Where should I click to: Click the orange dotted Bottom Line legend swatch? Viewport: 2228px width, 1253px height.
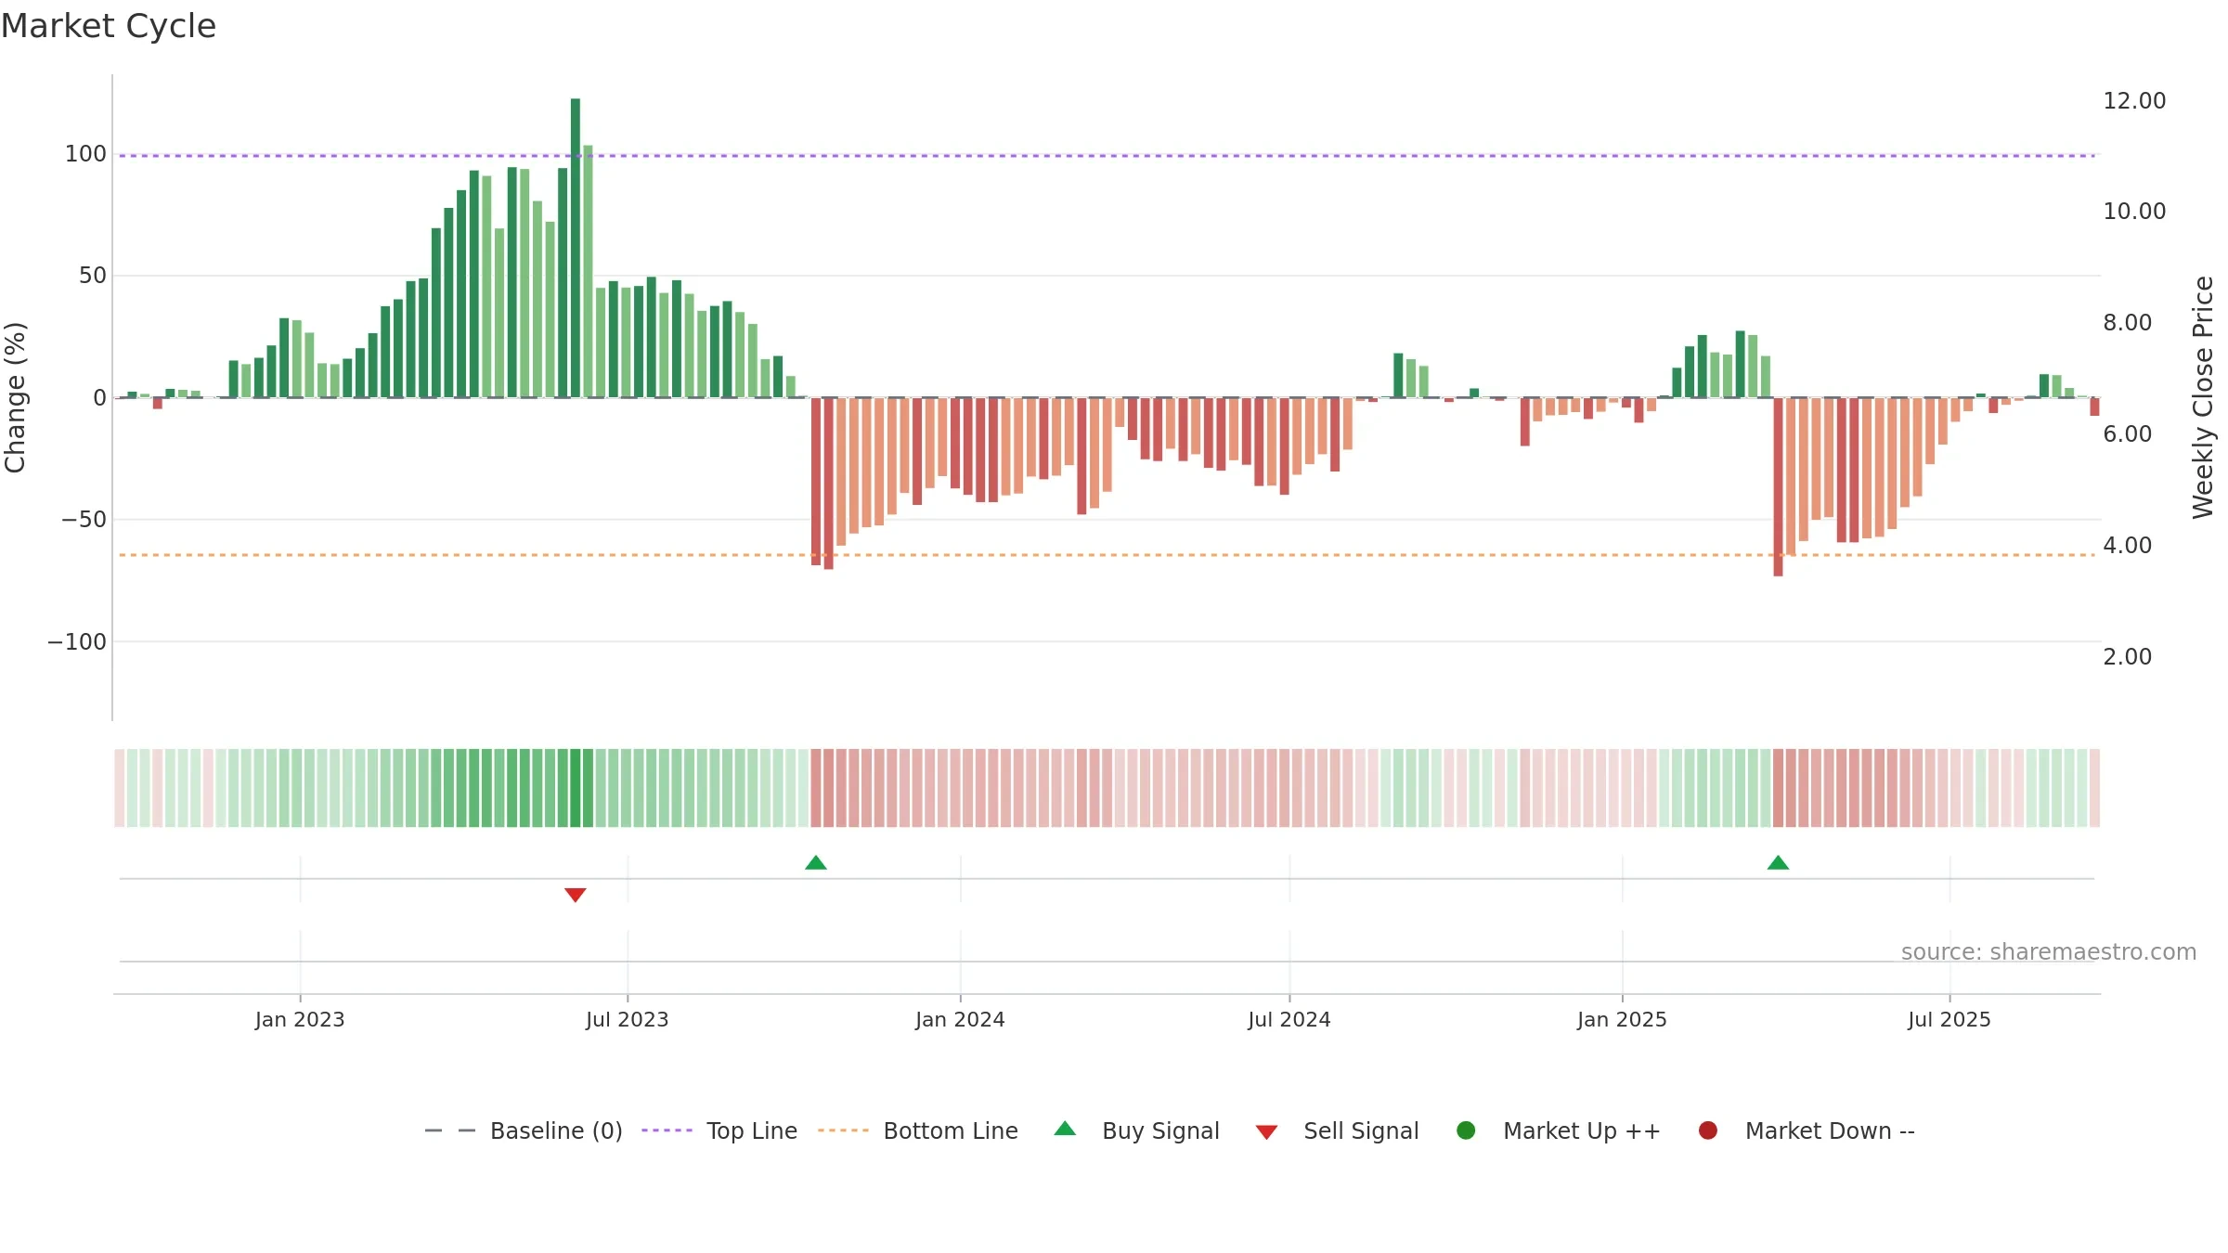click(843, 1130)
